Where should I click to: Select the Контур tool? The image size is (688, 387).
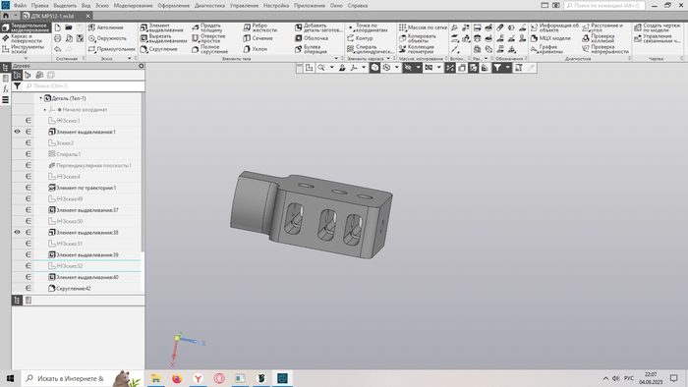pos(360,38)
